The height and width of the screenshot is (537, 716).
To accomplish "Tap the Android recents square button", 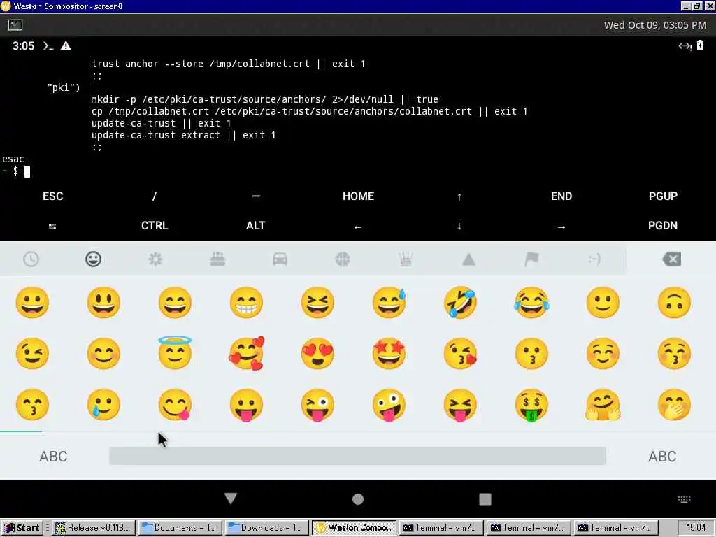I will (x=485, y=499).
